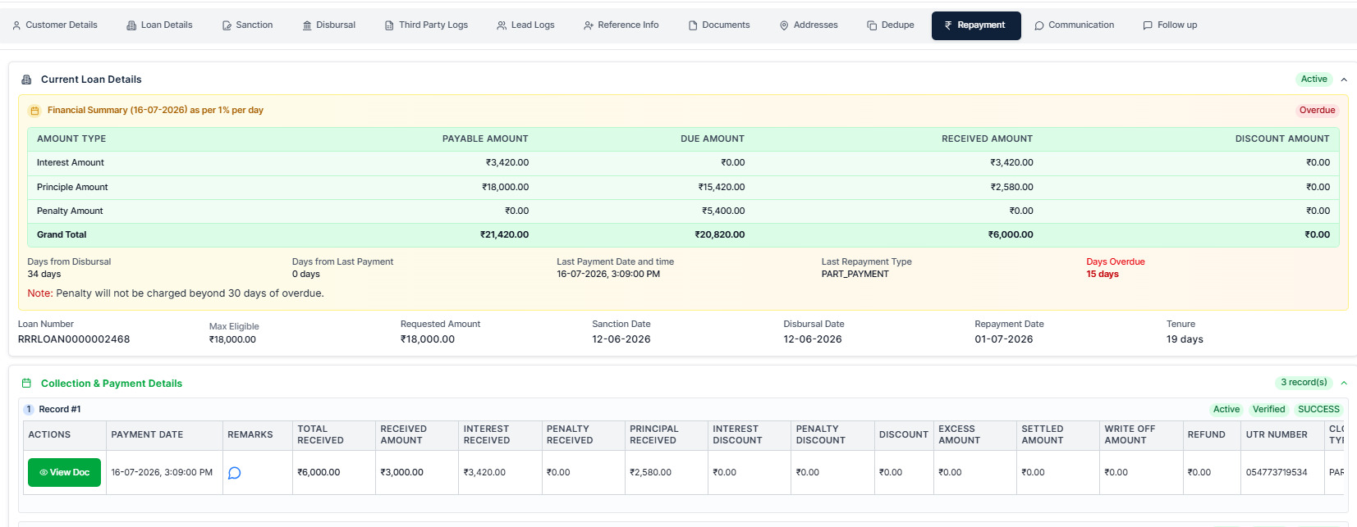Viewport: 1357px width, 527px height.
Task: Click the Collection & Payment Details calendar icon
Action: [26, 384]
